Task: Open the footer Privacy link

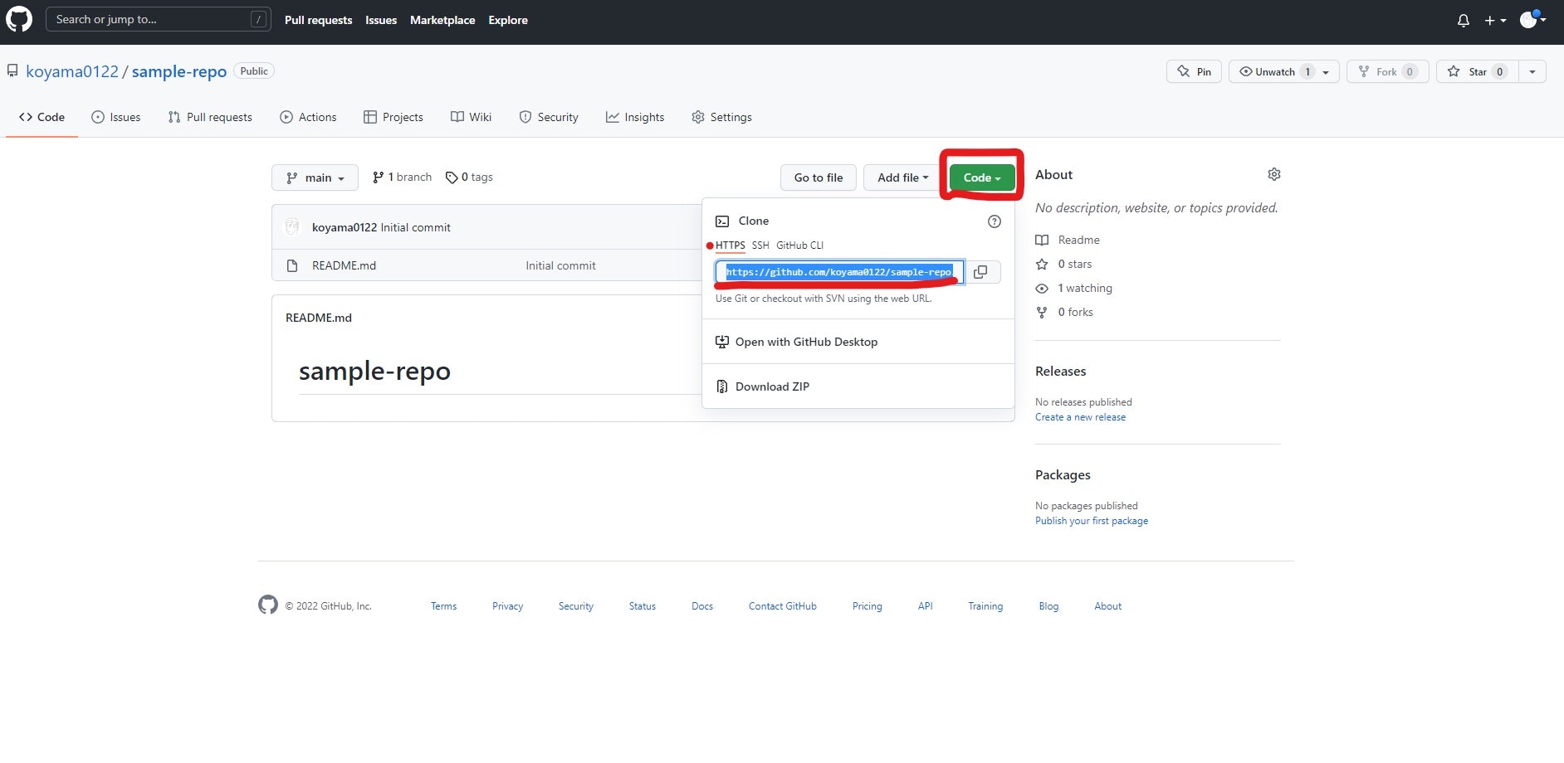Action: [507, 606]
